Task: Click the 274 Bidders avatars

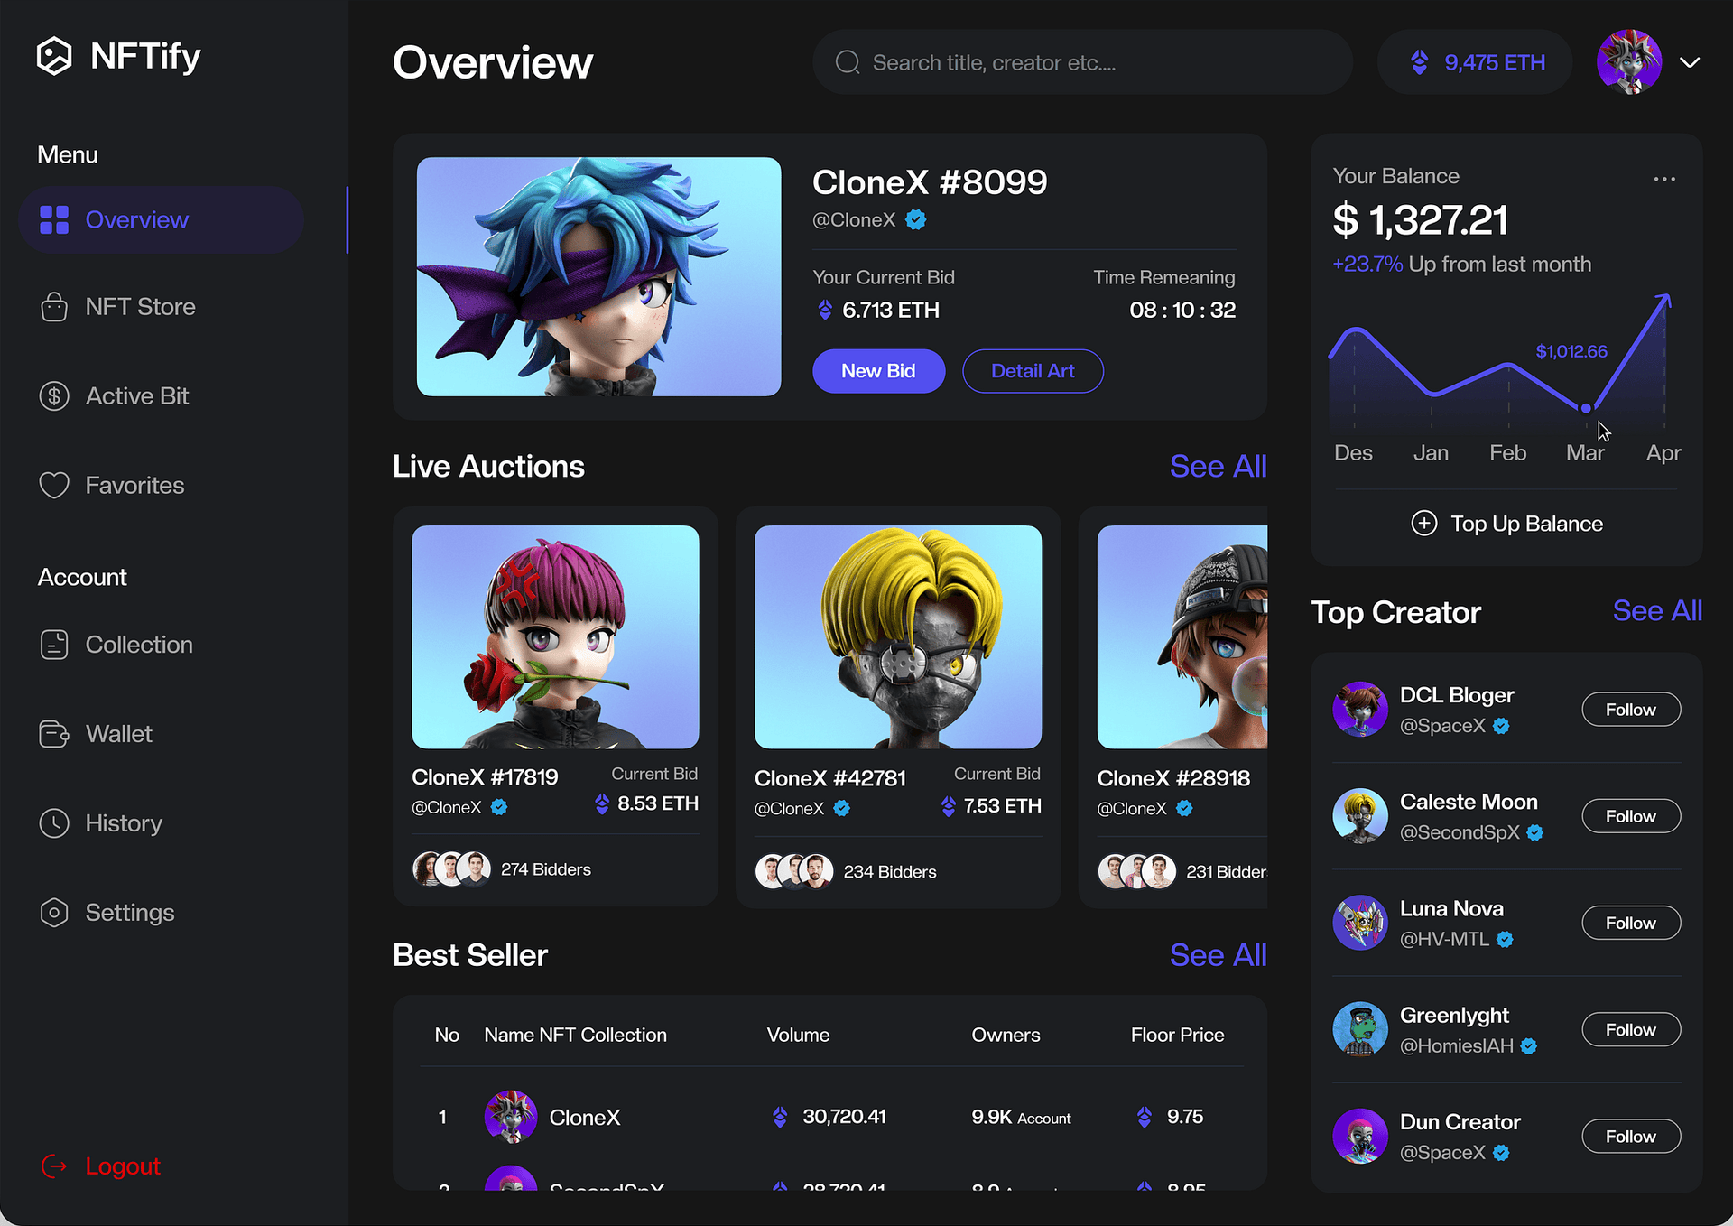Action: coord(451,868)
